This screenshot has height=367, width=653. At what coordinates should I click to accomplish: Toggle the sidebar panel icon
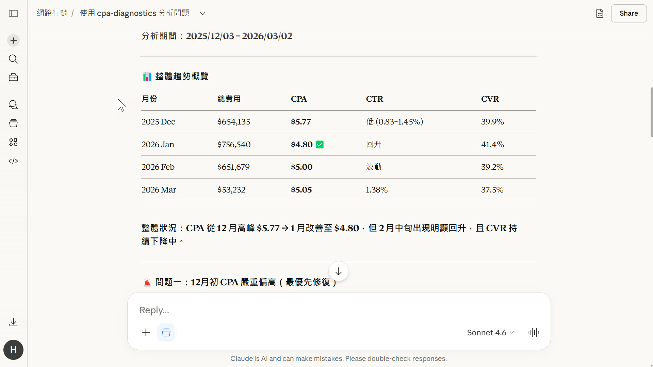[x=13, y=13]
